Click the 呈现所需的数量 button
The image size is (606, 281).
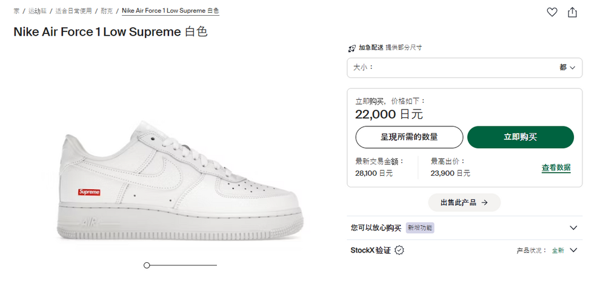tap(409, 137)
